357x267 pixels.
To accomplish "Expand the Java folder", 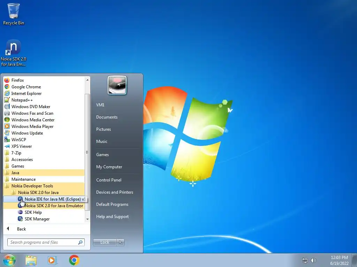I will pos(44,172).
